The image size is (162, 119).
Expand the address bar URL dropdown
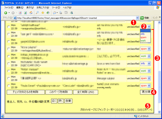click(x=137, y=18)
